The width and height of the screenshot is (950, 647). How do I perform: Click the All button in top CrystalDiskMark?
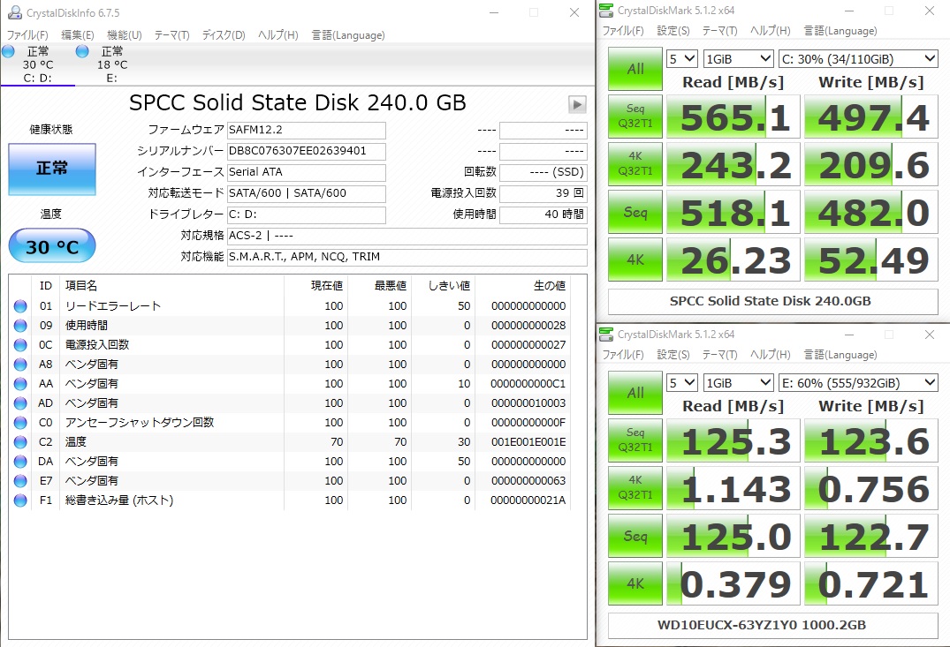(x=635, y=69)
